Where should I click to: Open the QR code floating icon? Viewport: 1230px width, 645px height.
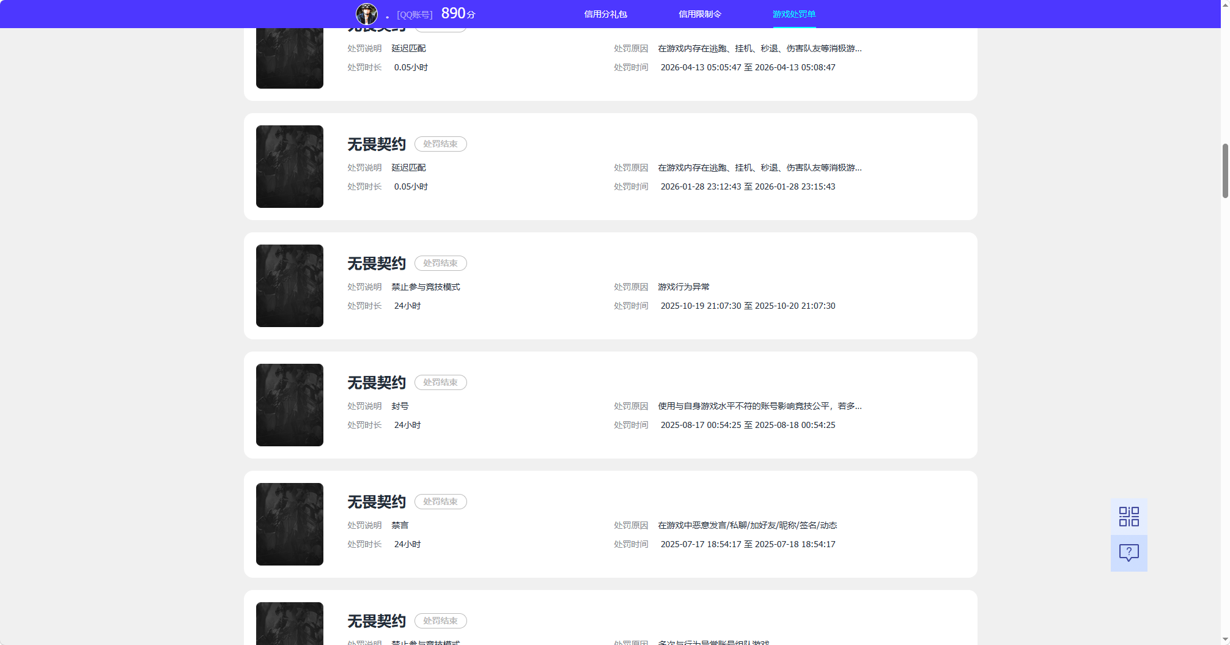coord(1129,517)
